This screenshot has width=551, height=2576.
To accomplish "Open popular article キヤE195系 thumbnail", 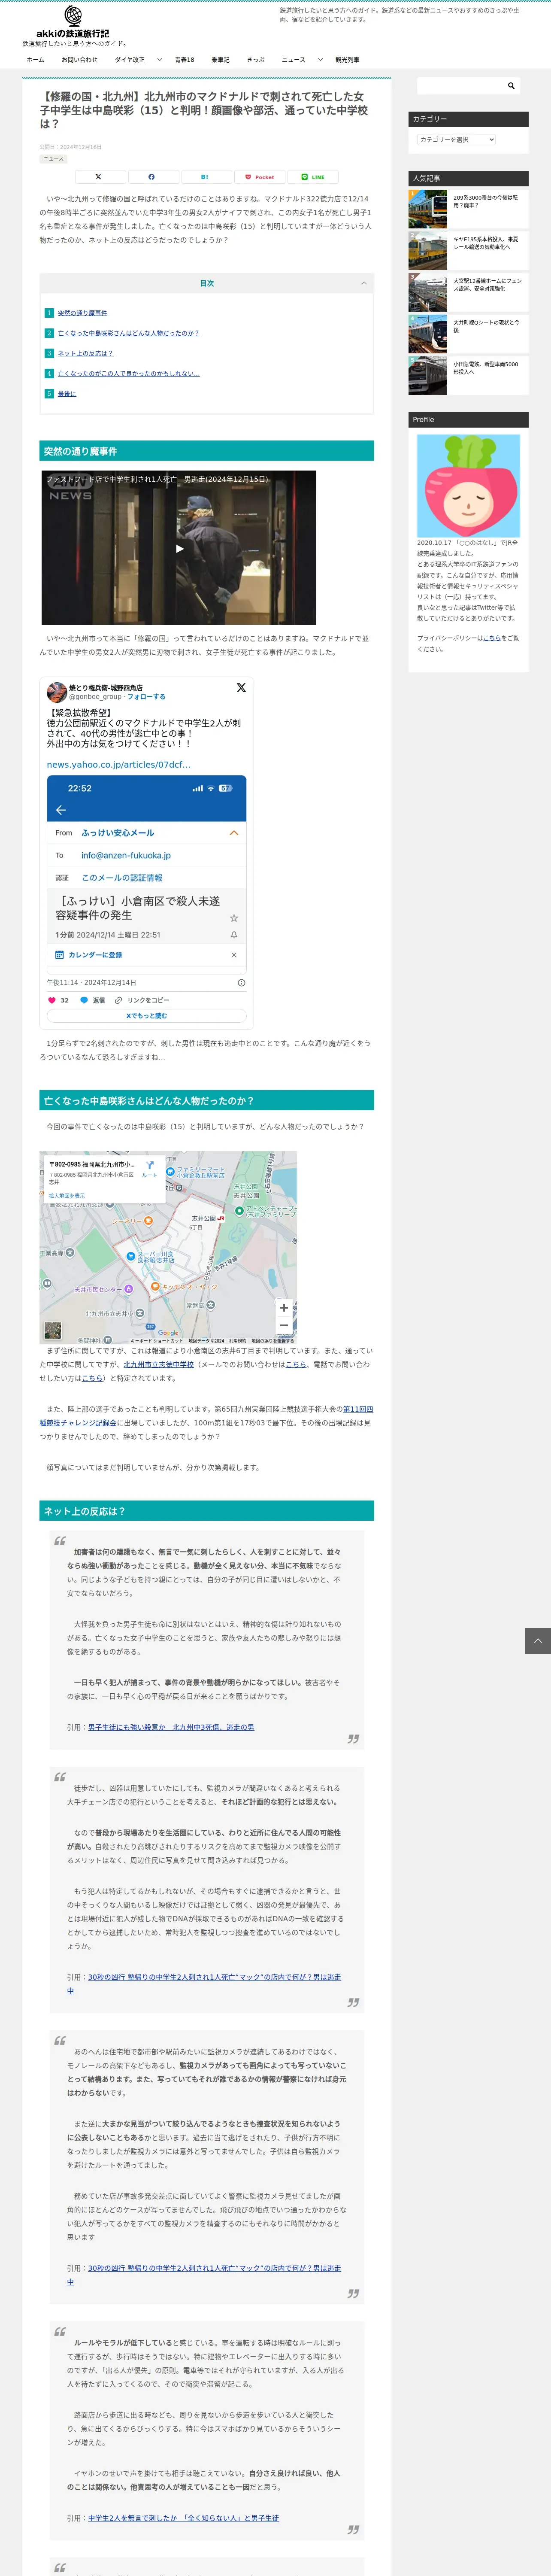I will tap(428, 251).
